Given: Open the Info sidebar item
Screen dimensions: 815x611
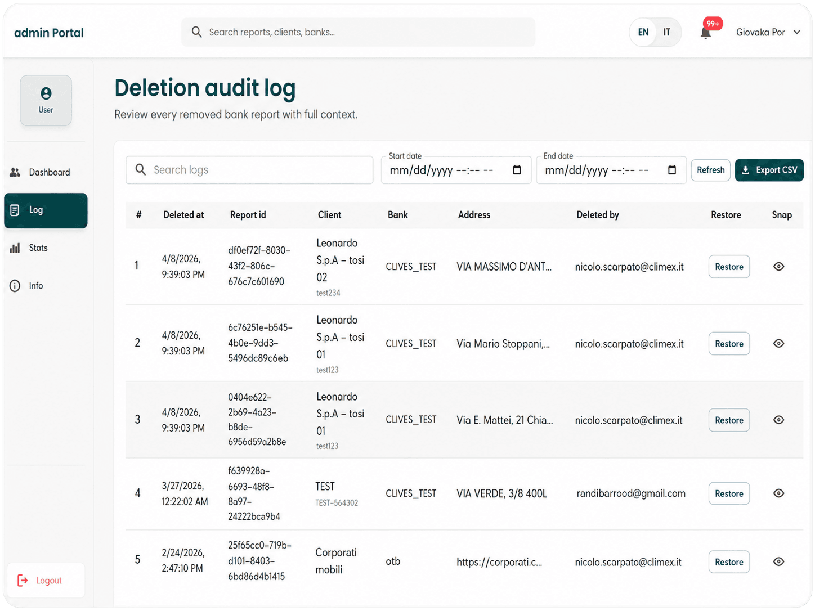Looking at the screenshot, I should (46, 286).
